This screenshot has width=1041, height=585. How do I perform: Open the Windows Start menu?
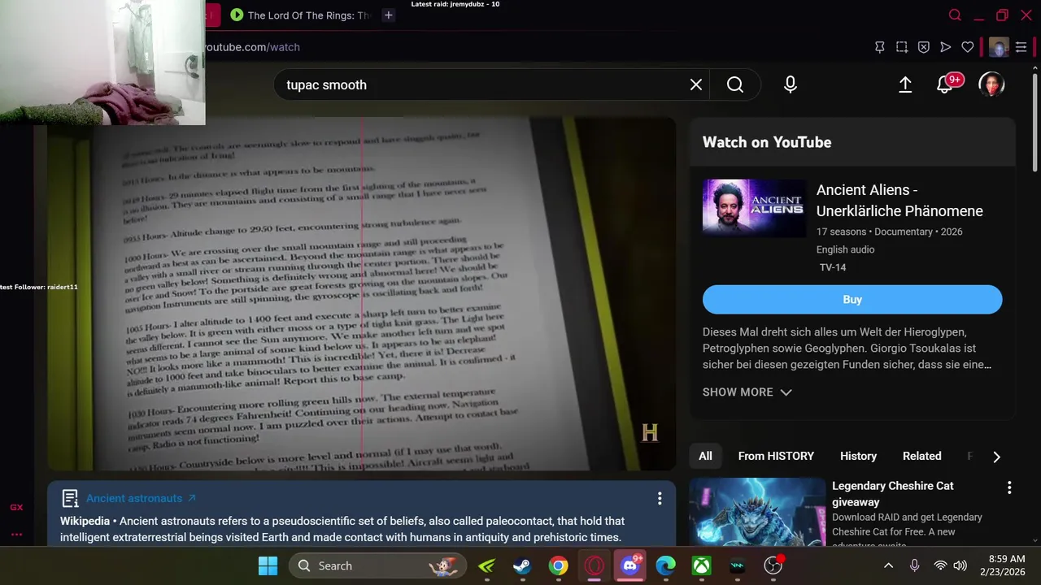click(268, 565)
